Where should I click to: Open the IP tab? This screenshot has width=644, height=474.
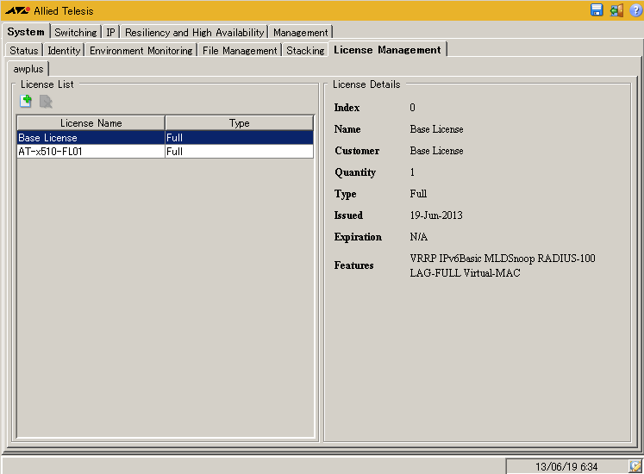pos(110,32)
